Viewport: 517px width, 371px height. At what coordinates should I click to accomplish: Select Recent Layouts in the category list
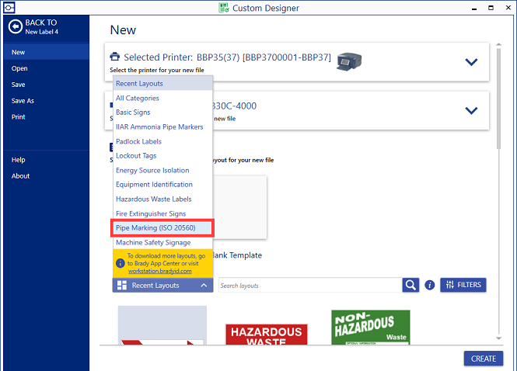[x=163, y=83]
